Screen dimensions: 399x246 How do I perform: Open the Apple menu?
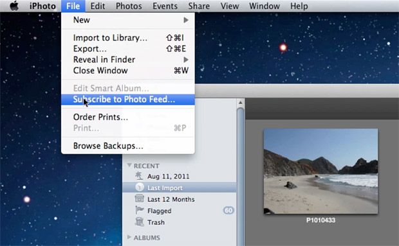click(14, 6)
